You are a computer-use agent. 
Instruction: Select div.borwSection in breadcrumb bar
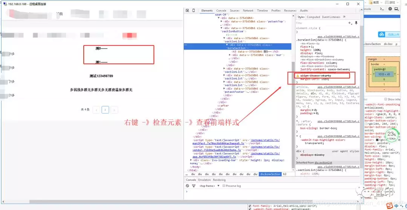tap(270, 174)
